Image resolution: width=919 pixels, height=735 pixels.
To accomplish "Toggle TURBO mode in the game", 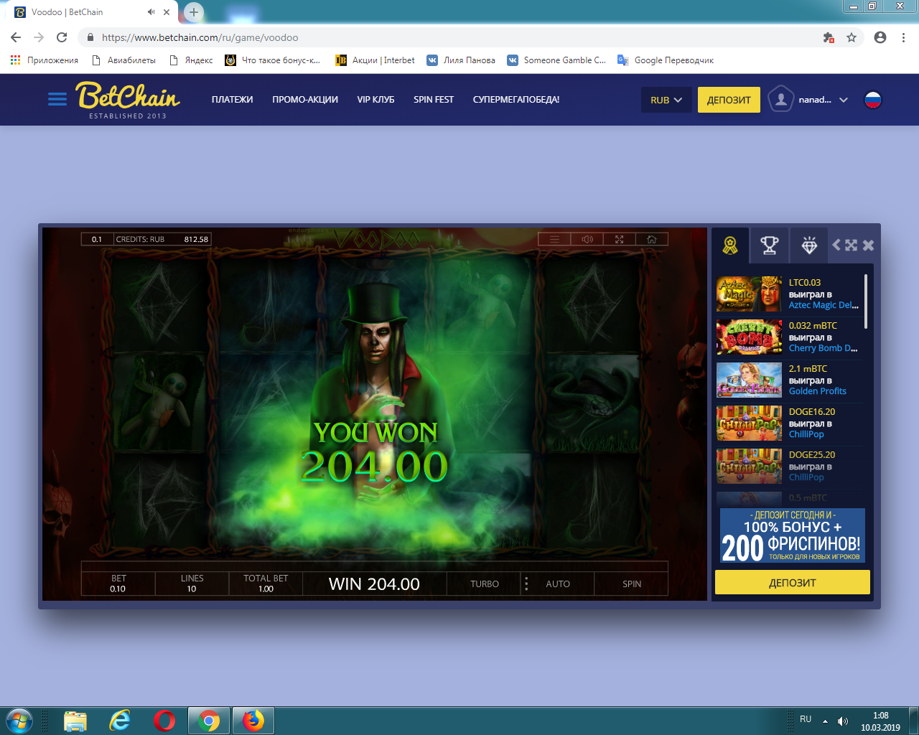I will pos(485,584).
